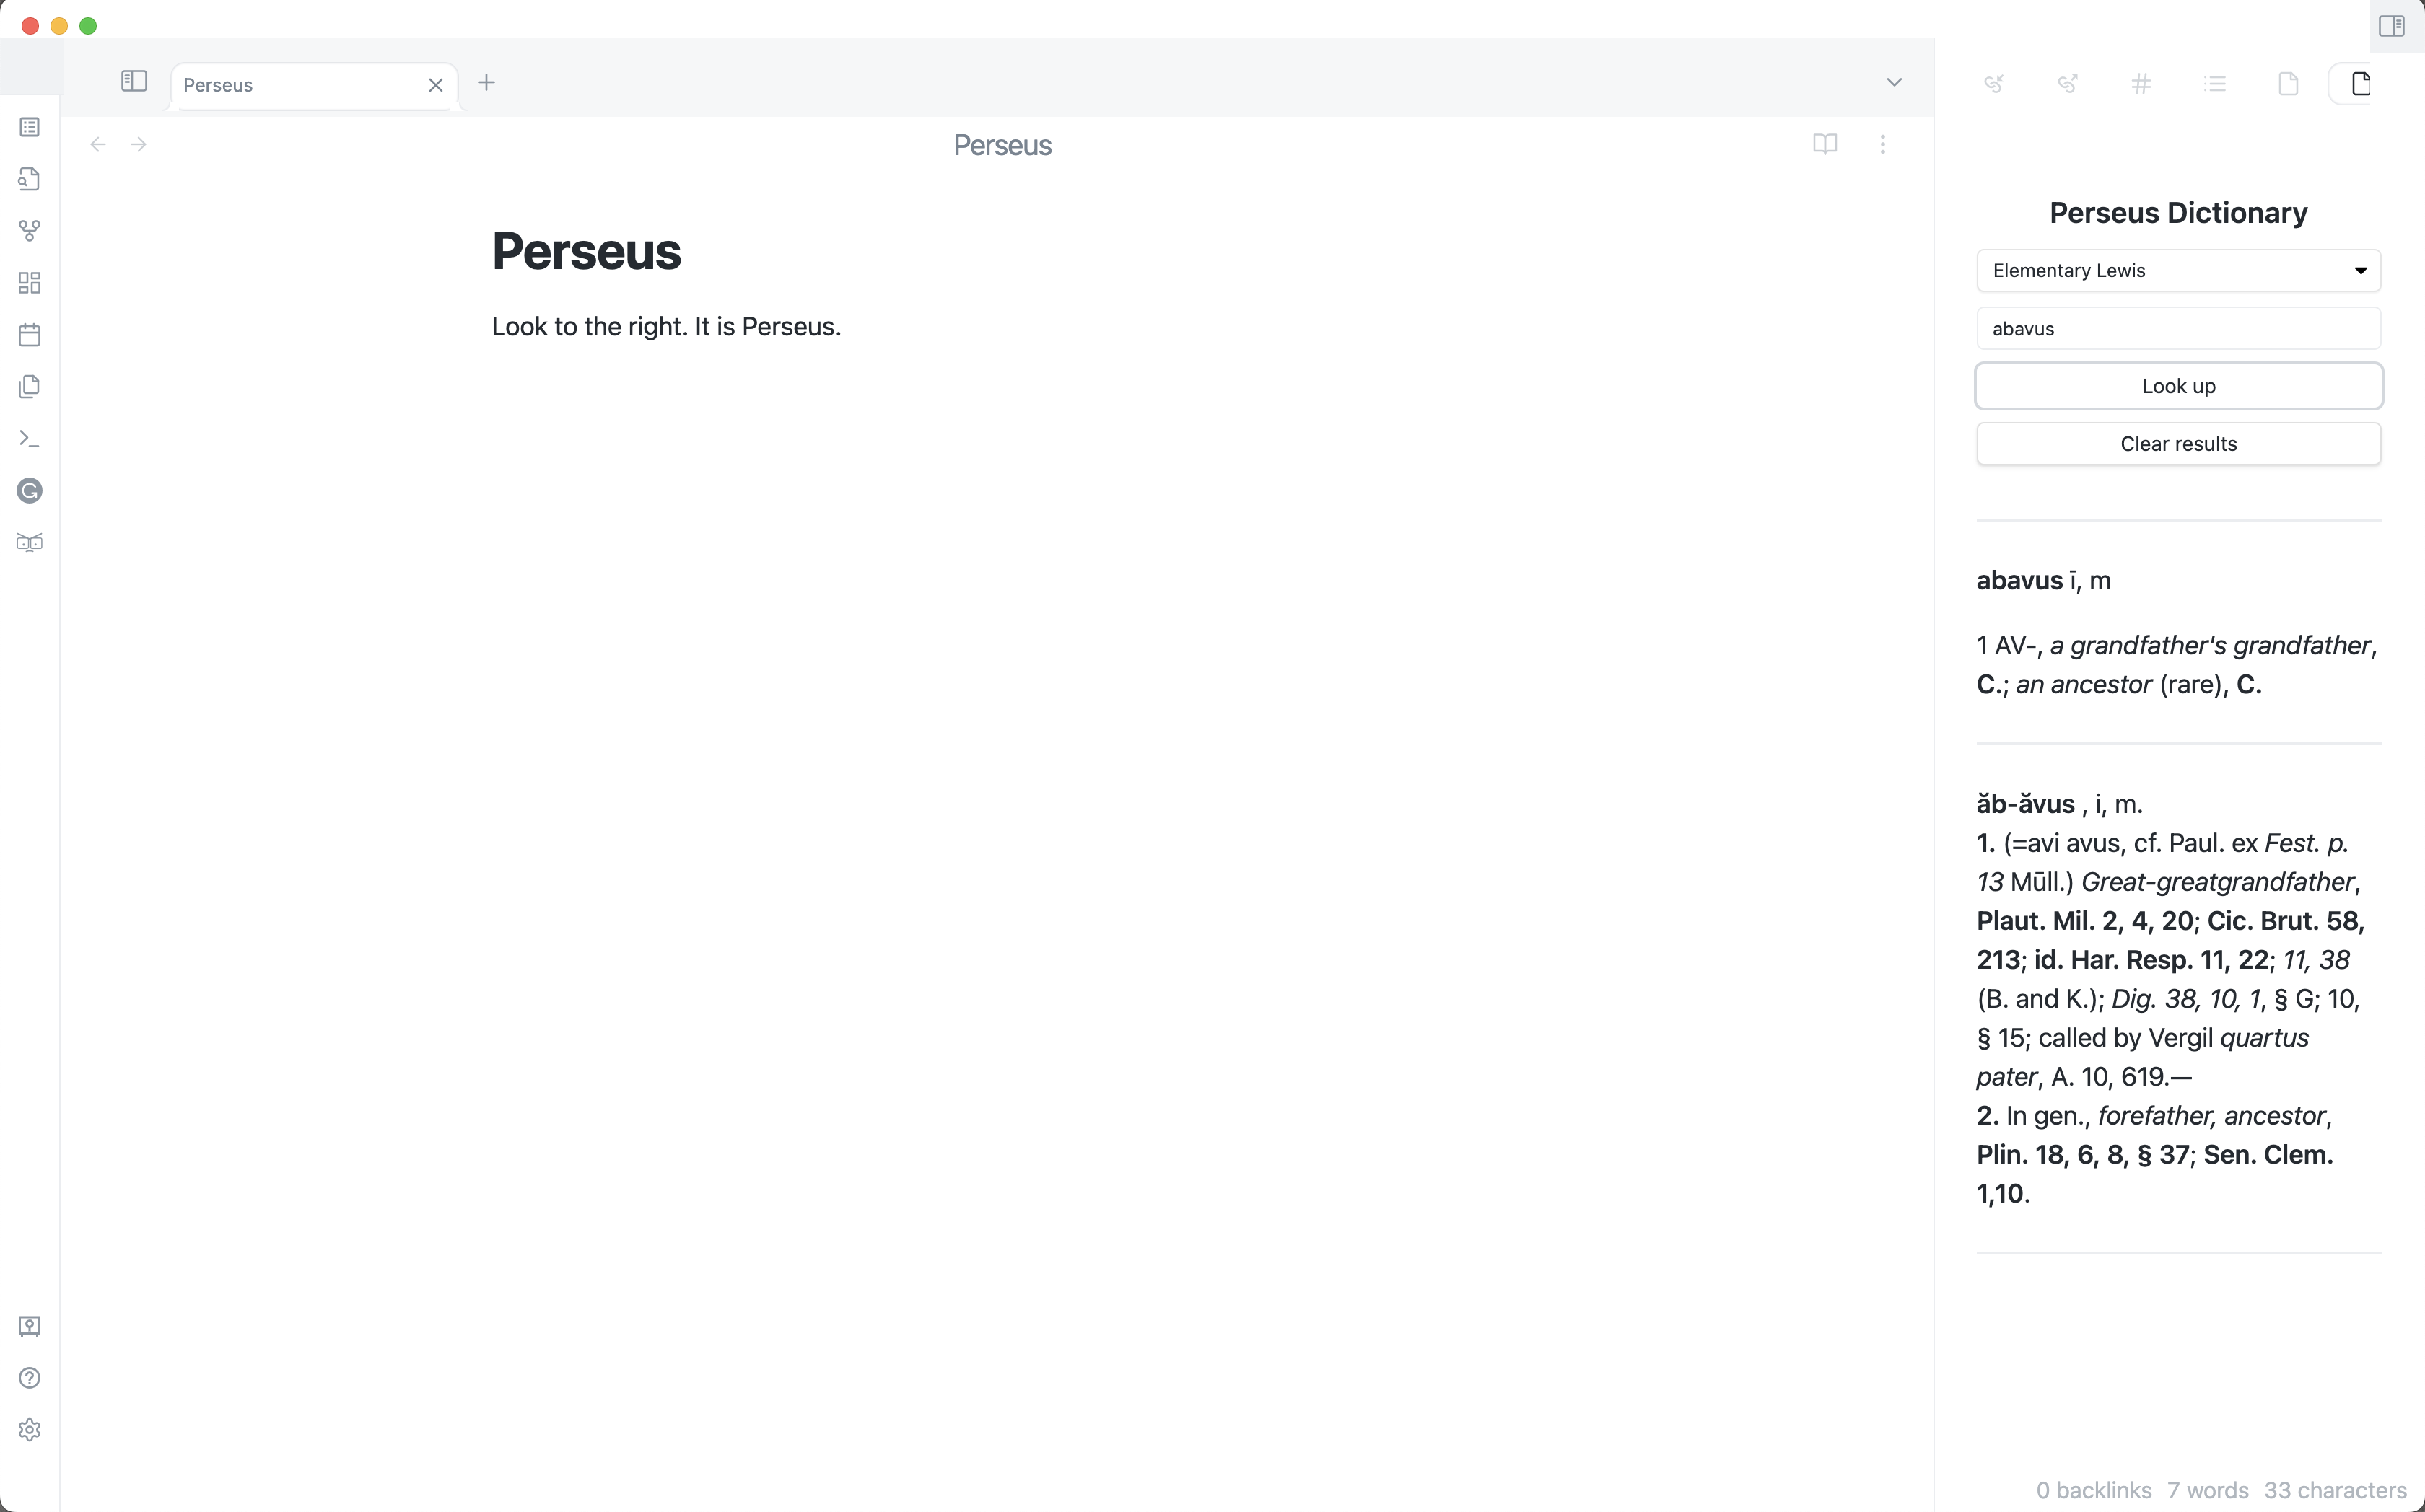Open the tab list chevron
The image size is (2425, 1512).
[x=1894, y=81]
